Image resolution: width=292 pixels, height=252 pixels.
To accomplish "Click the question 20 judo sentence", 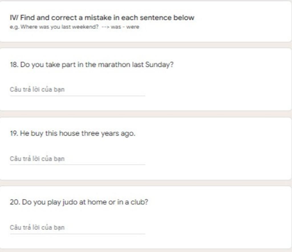I will (x=79, y=202).
